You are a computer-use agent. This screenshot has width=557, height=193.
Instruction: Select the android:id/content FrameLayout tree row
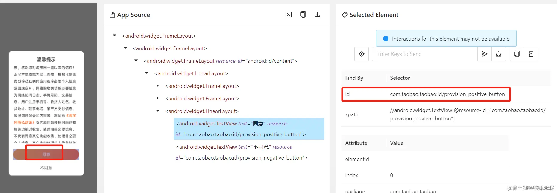[x=220, y=61]
